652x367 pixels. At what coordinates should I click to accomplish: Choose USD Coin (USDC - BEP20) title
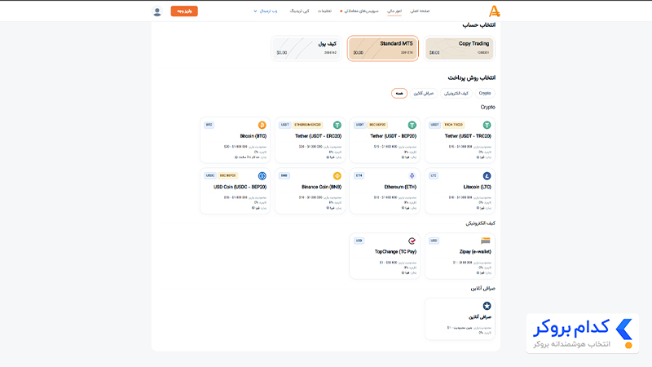(240, 187)
